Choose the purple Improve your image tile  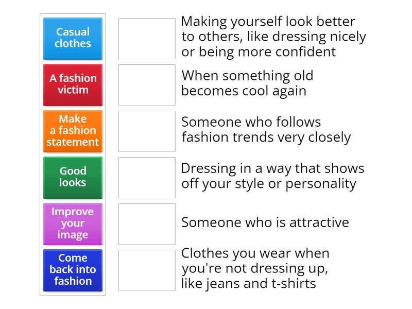(73, 224)
